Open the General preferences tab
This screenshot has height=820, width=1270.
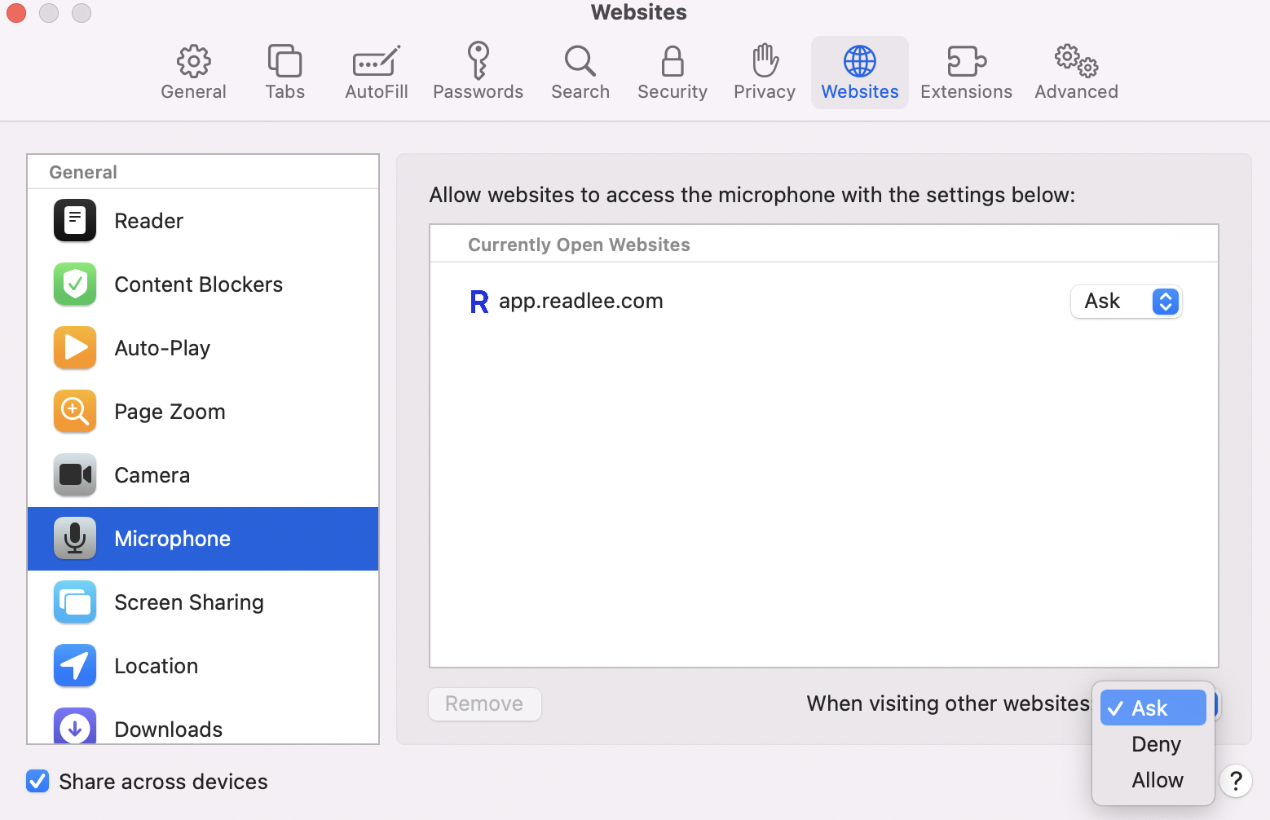point(193,73)
